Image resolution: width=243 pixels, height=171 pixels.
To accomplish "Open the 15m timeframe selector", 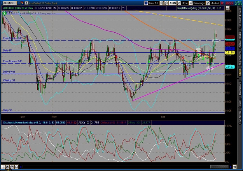I will coord(173,3).
